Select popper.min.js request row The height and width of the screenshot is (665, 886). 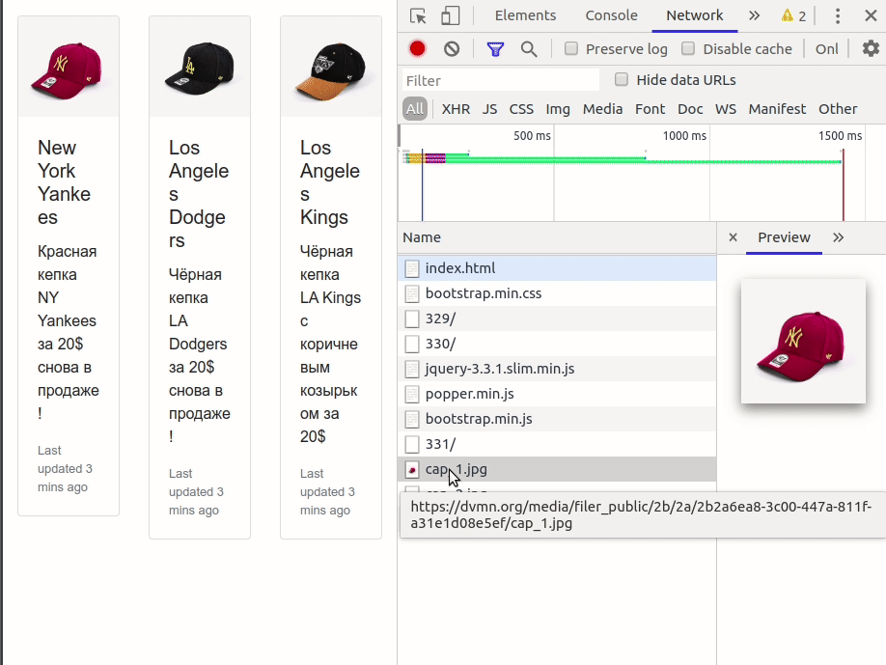click(557, 394)
